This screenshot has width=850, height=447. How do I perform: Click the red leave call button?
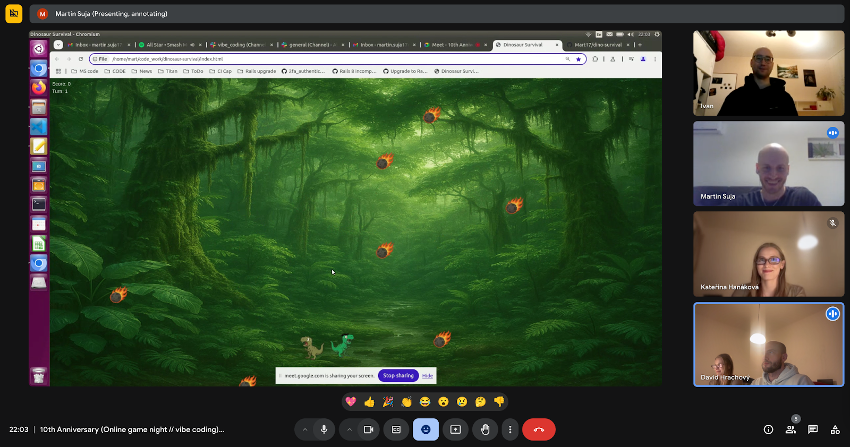click(x=539, y=429)
